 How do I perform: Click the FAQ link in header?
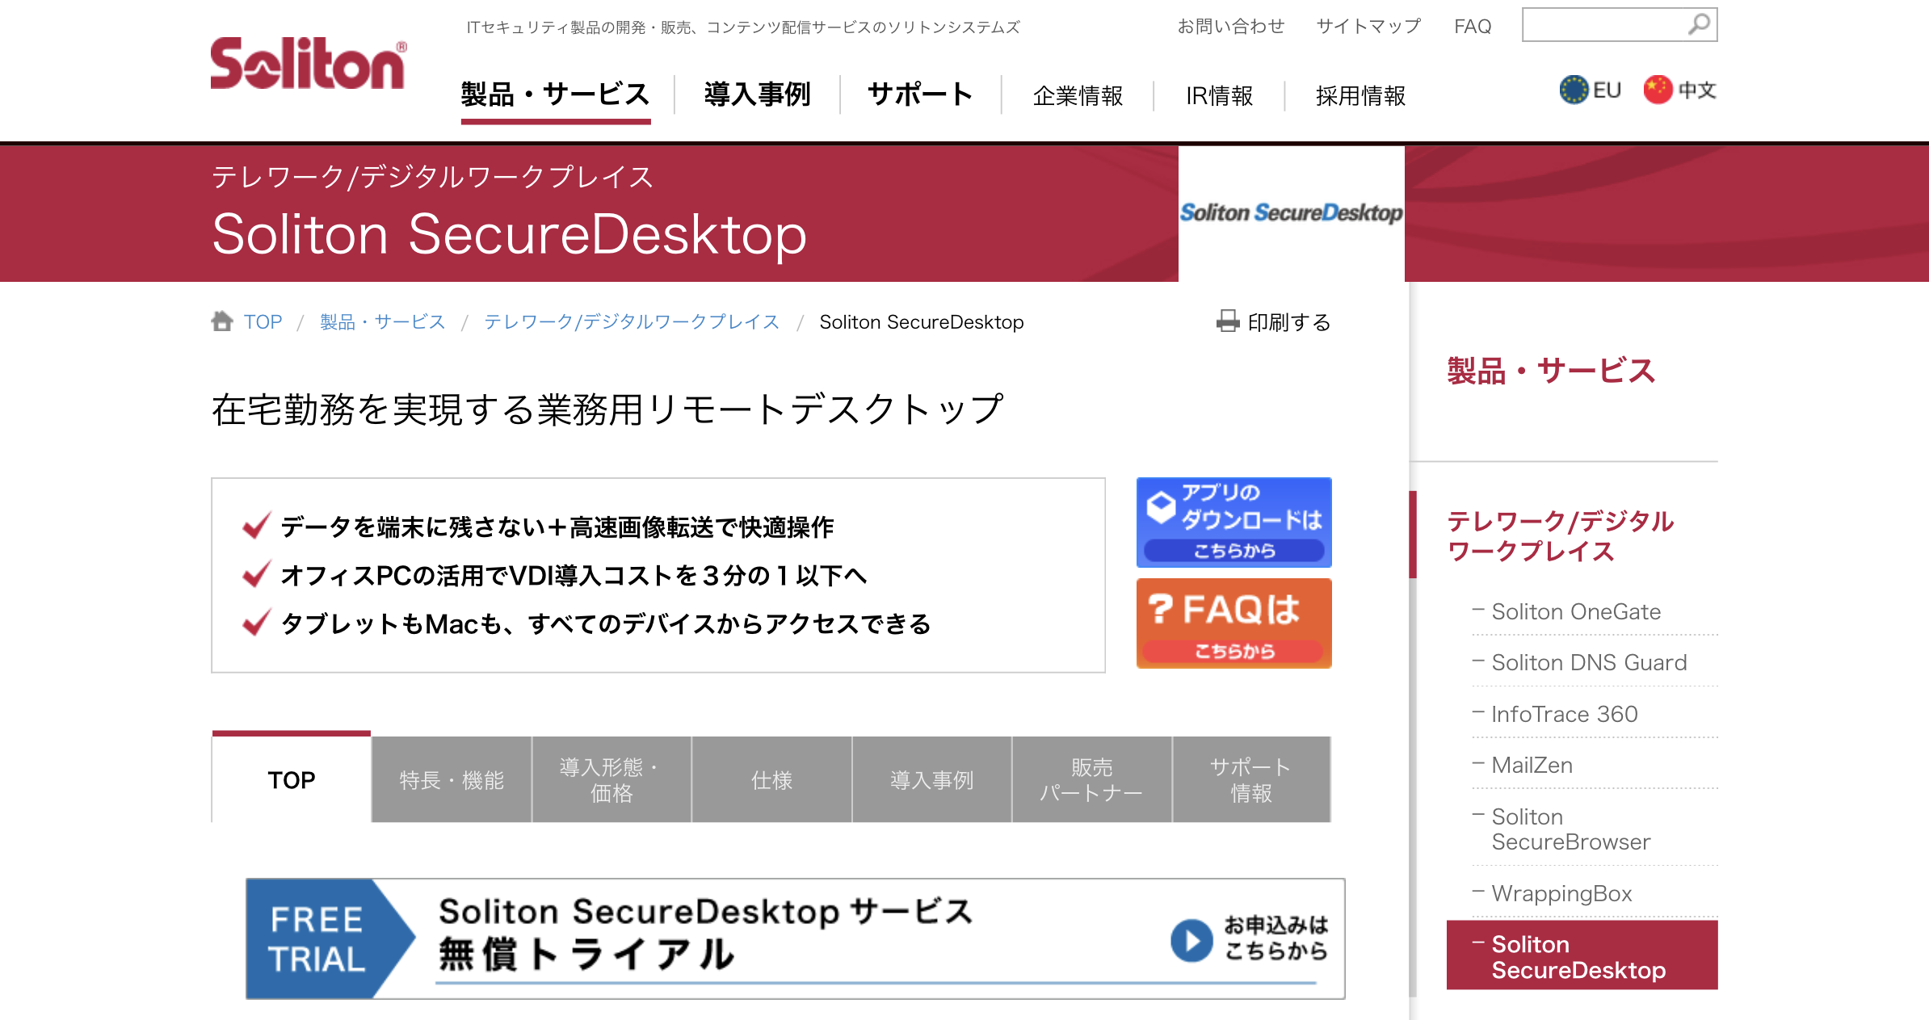coord(1473,27)
